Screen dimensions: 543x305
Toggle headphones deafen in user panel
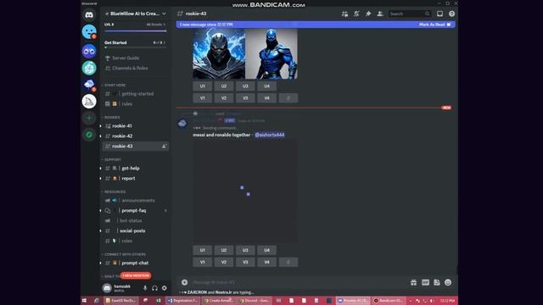pos(154,288)
